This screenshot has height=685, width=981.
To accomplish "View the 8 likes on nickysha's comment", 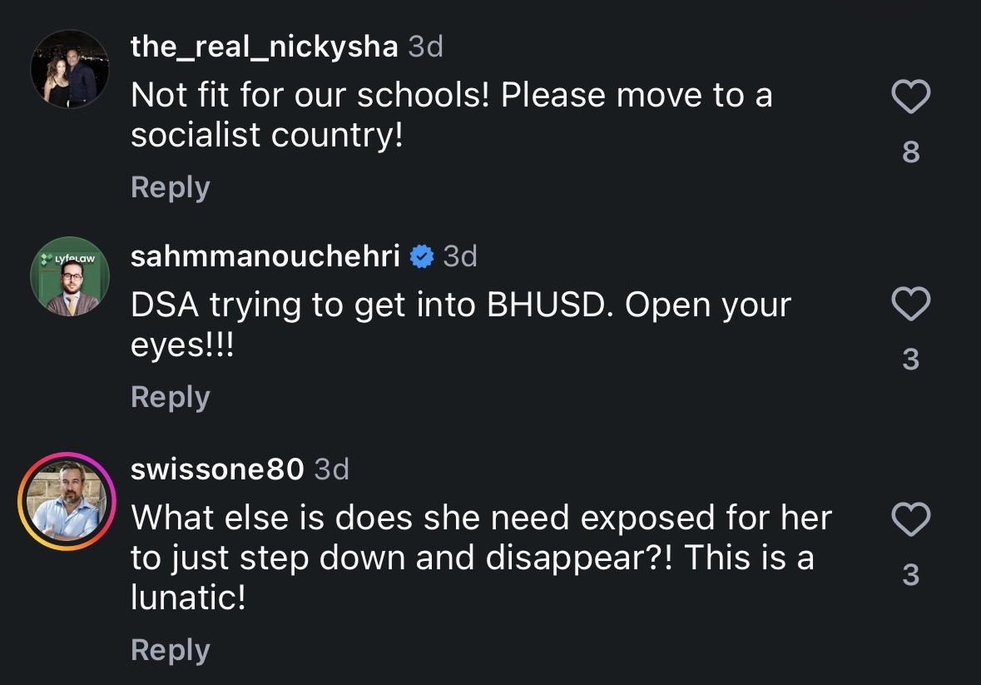I will 911,152.
